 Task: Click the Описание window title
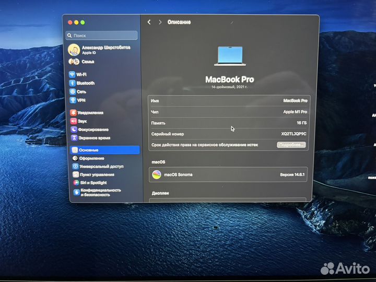click(x=179, y=22)
